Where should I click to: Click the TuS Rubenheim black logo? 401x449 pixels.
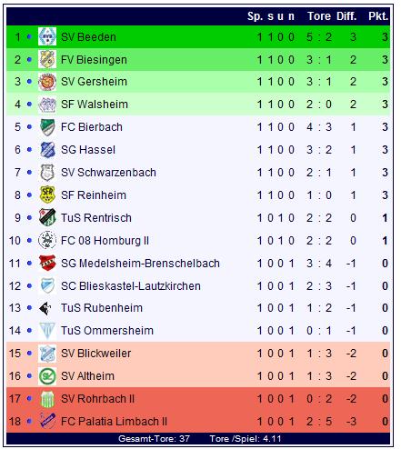(45, 308)
